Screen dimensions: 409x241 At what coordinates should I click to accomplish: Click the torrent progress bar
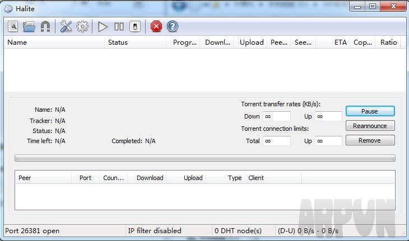(205, 158)
